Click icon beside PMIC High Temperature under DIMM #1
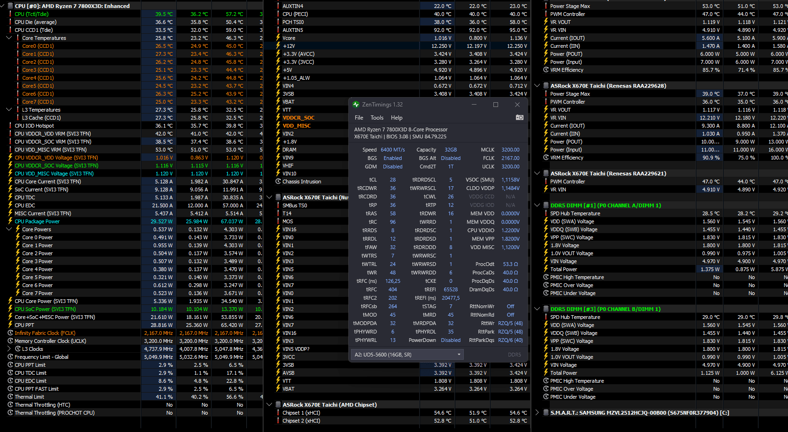This screenshot has height=432, width=788. 546,277
